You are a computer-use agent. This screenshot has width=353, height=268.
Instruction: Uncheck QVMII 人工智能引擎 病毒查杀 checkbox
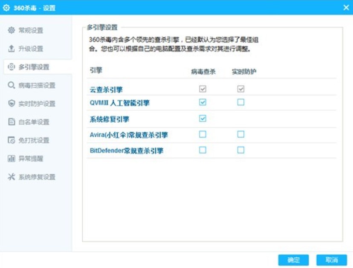[x=203, y=102]
